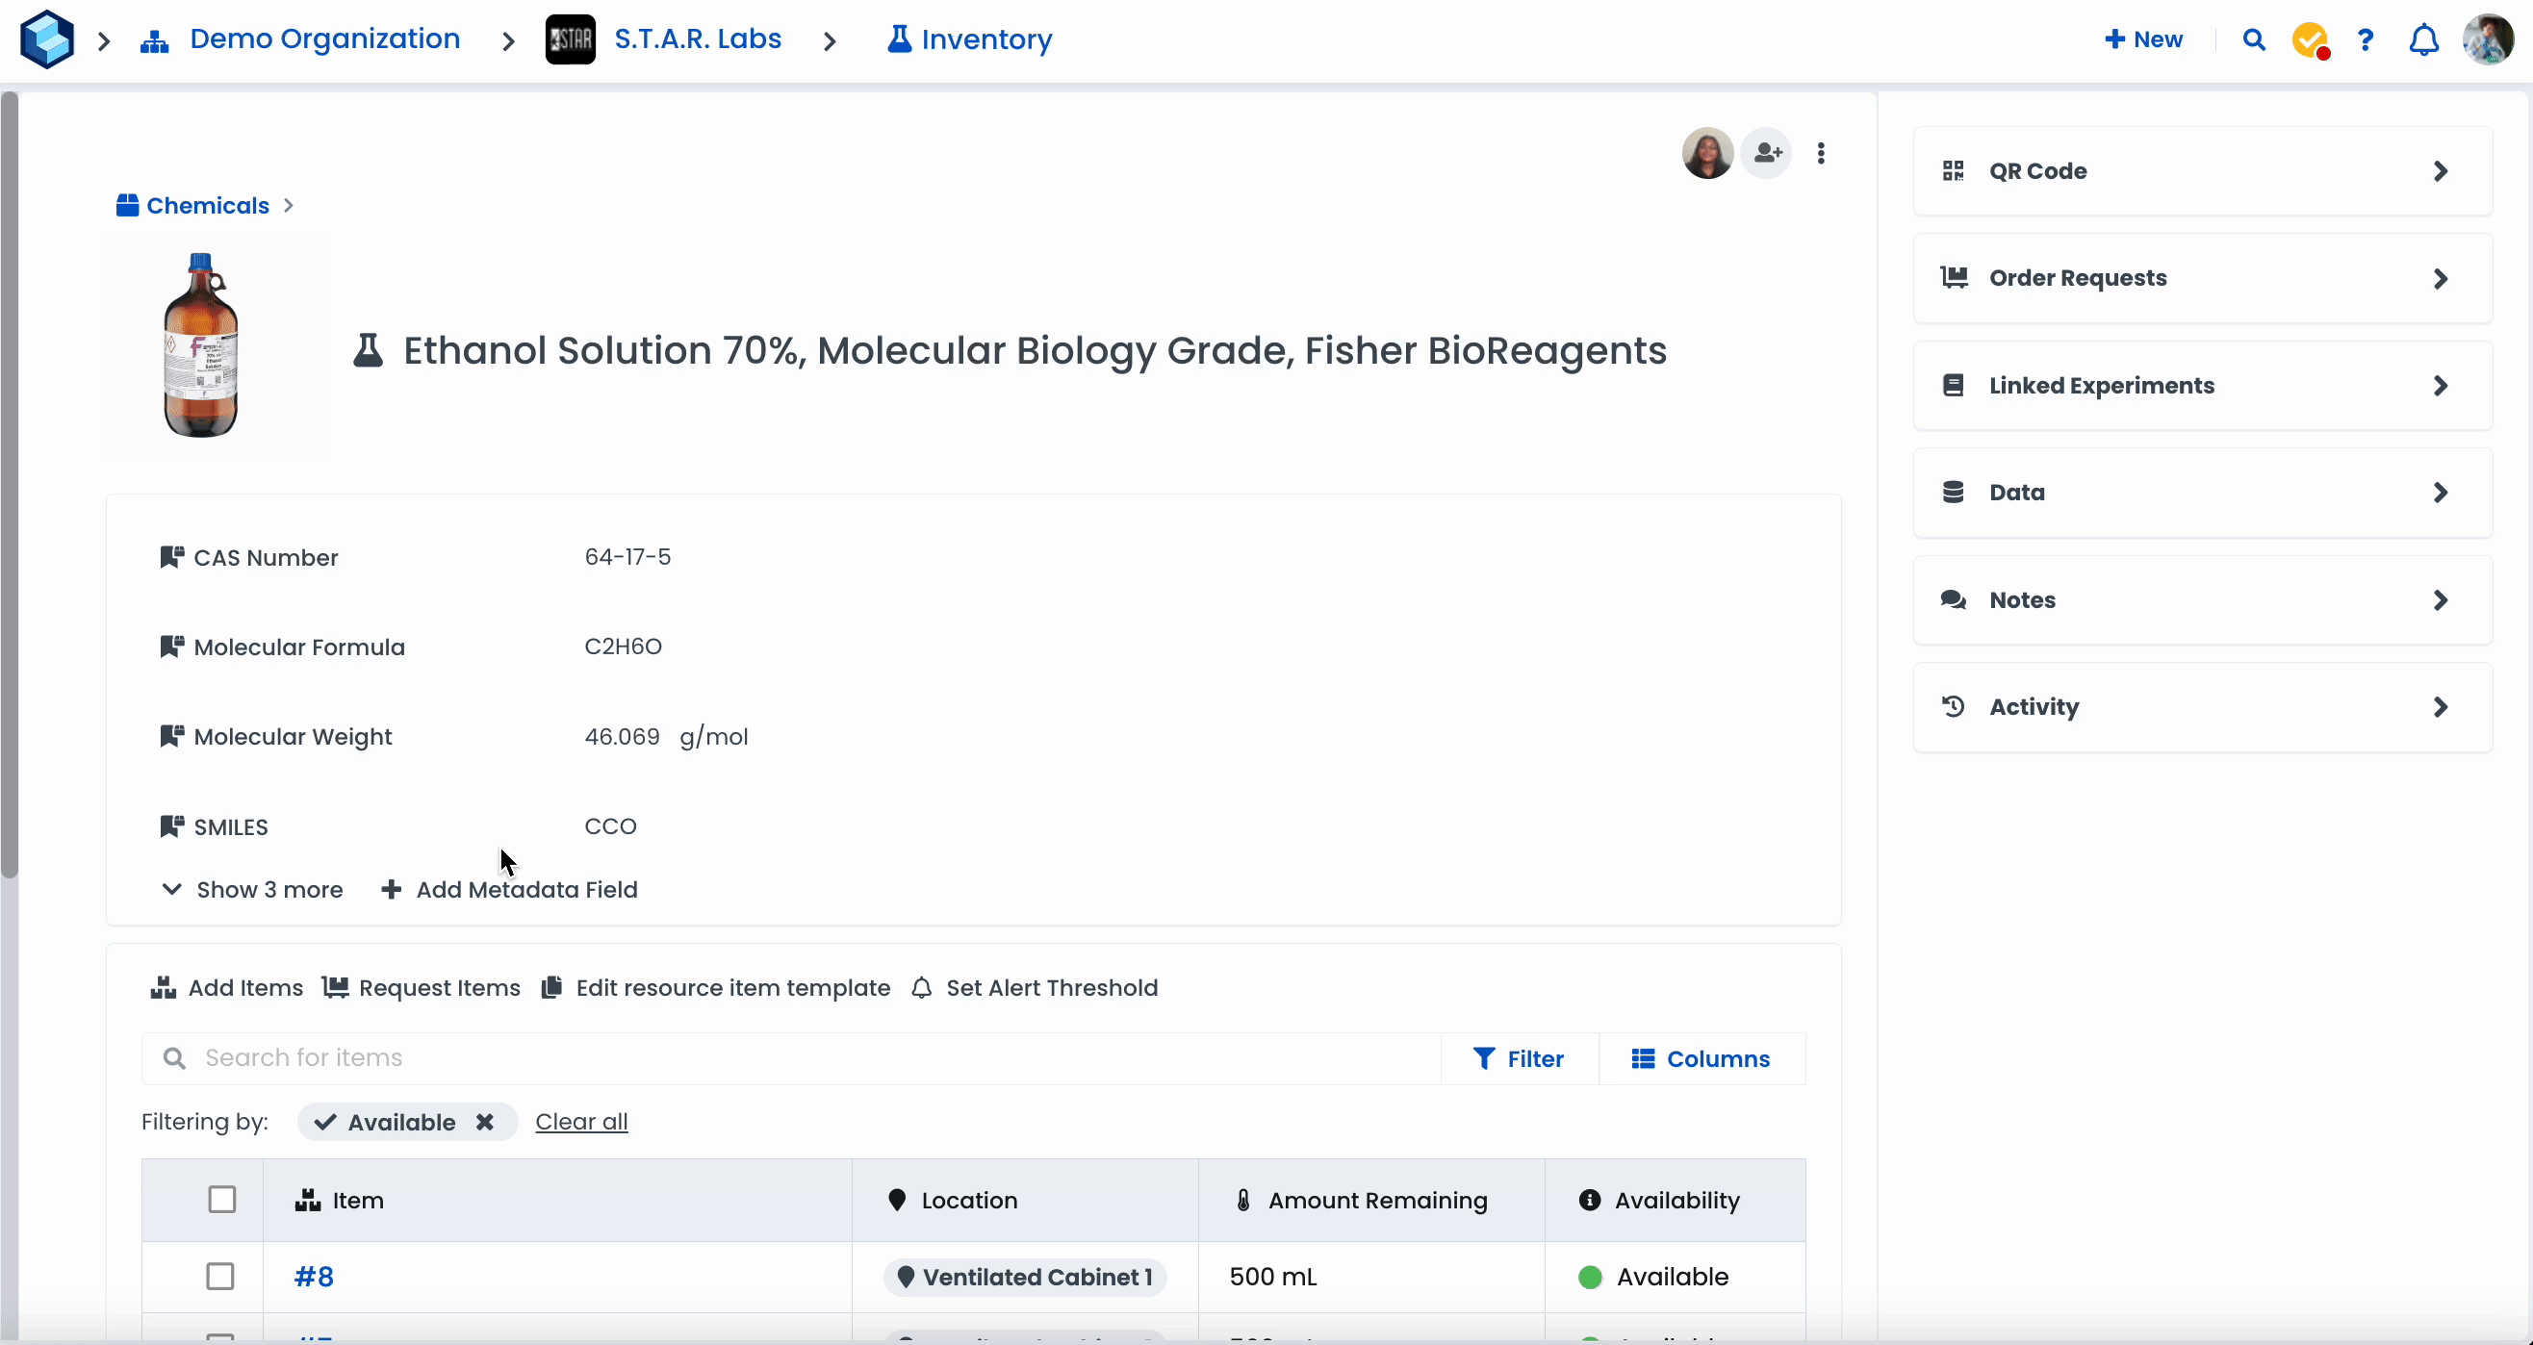
Task: Click the S.T.A.R. Labs logo icon
Action: click(x=571, y=39)
